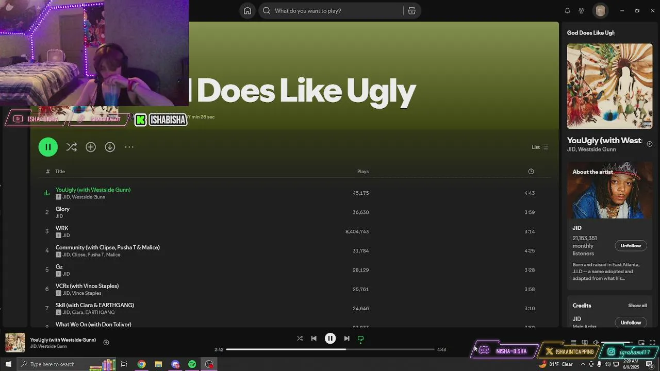Open the EARTHGANG artist link
This screenshot has height=371, width=660.
click(100, 312)
